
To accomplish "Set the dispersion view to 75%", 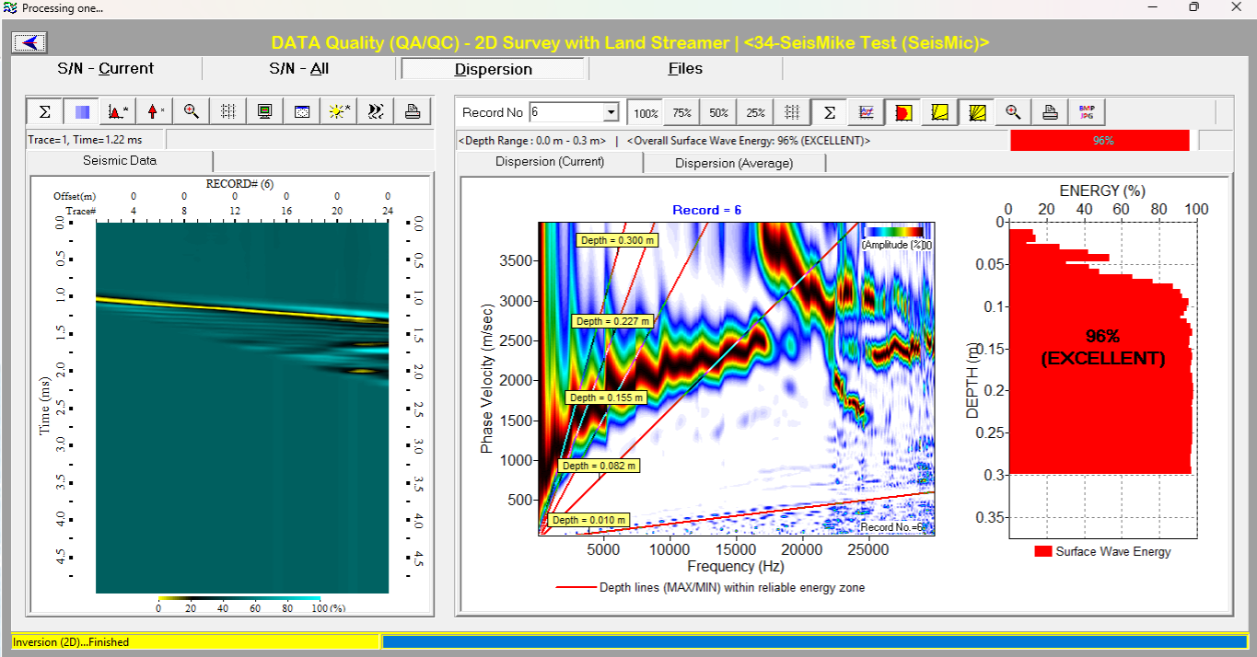I will pyautogui.click(x=681, y=112).
